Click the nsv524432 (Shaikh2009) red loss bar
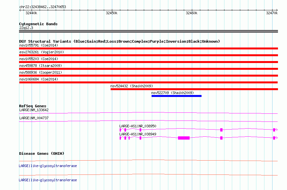 point(194,89)
